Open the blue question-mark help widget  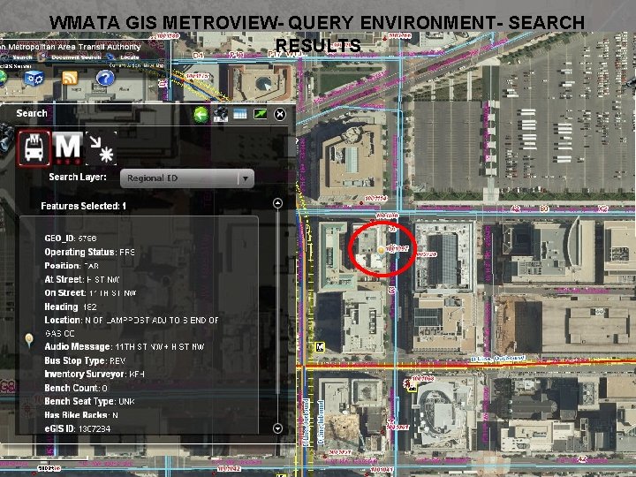105,78
